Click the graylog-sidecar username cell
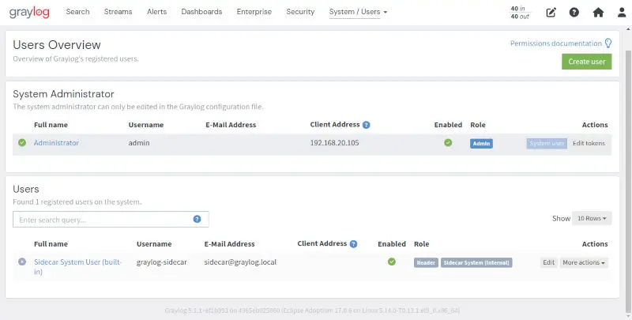This screenshot has width=632, height=320. coord(162,262)
